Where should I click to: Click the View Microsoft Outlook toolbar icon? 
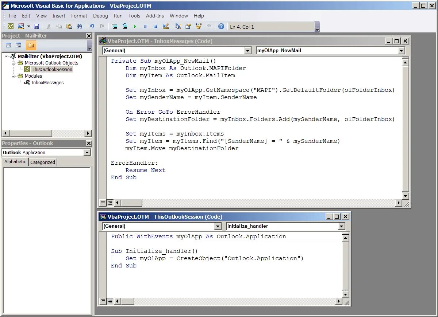coord(11,26)
